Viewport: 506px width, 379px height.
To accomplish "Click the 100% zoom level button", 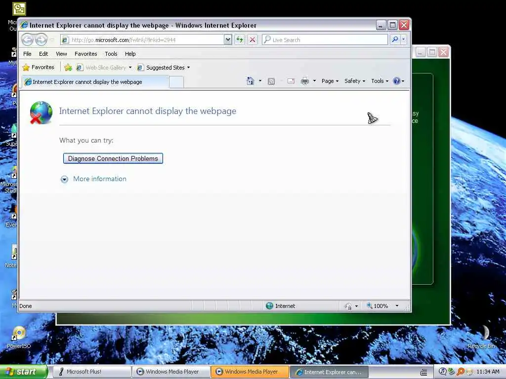I will click(377, 306).
